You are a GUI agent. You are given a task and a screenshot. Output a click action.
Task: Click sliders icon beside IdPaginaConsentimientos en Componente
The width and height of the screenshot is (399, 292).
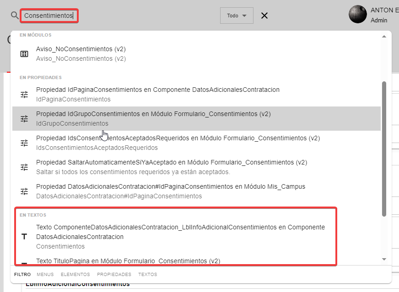pos(24,95)
